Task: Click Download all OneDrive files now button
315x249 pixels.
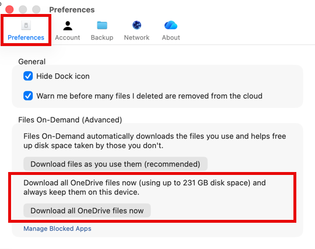Action: [87, 211]
